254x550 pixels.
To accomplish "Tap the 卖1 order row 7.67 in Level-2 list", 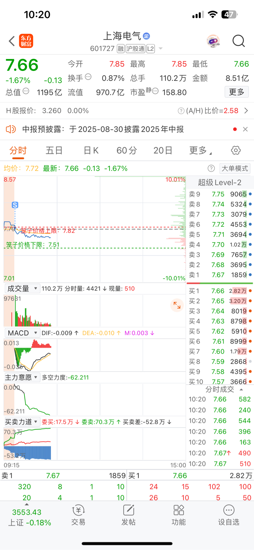I will [x=220, y=275].
